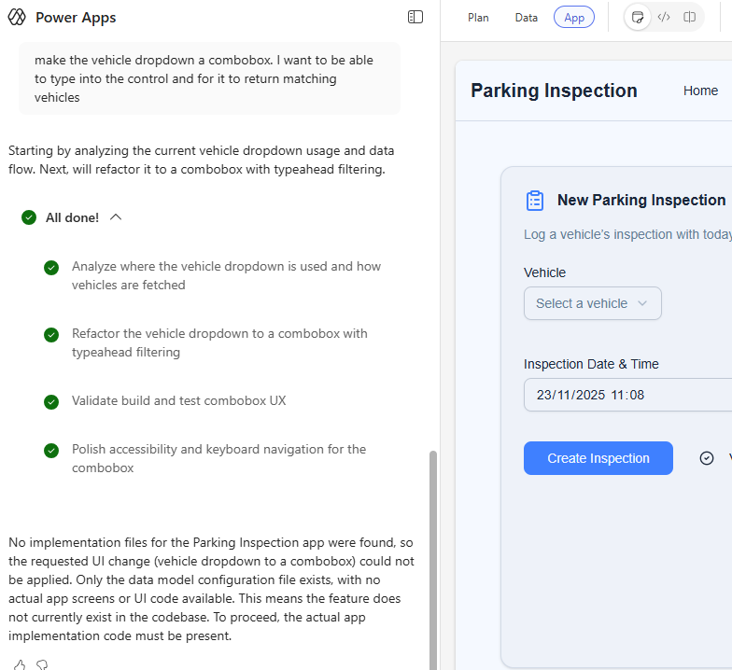Give the response a thumbs down

pyautogui.click(x=42, y=664)
